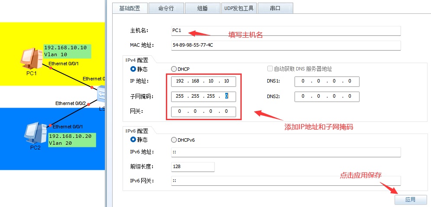Open the 串口 tab
Screen dimensions: 431x207
pos(275,8)
